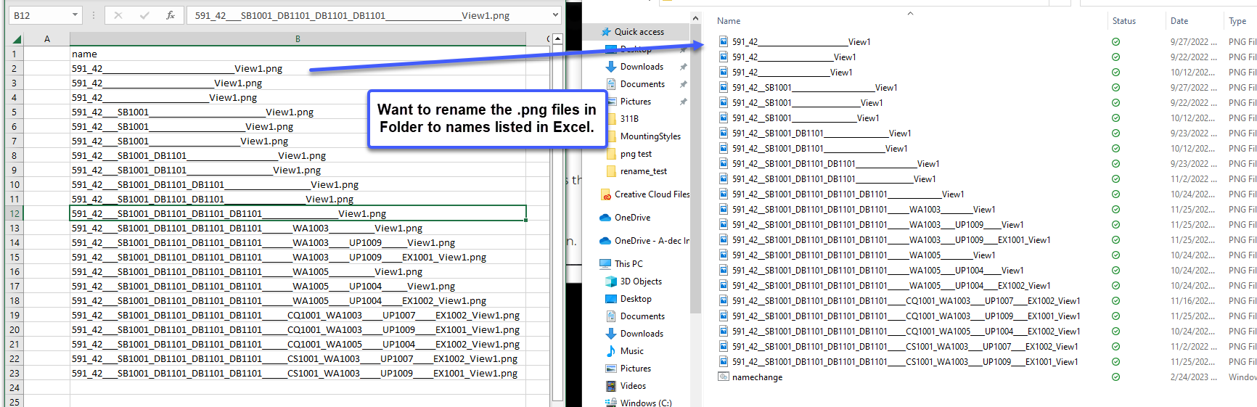Open the Windows (C:) drive
Image resolution: width=1257 pixels, height=407 pixels.
pos(646,403)
